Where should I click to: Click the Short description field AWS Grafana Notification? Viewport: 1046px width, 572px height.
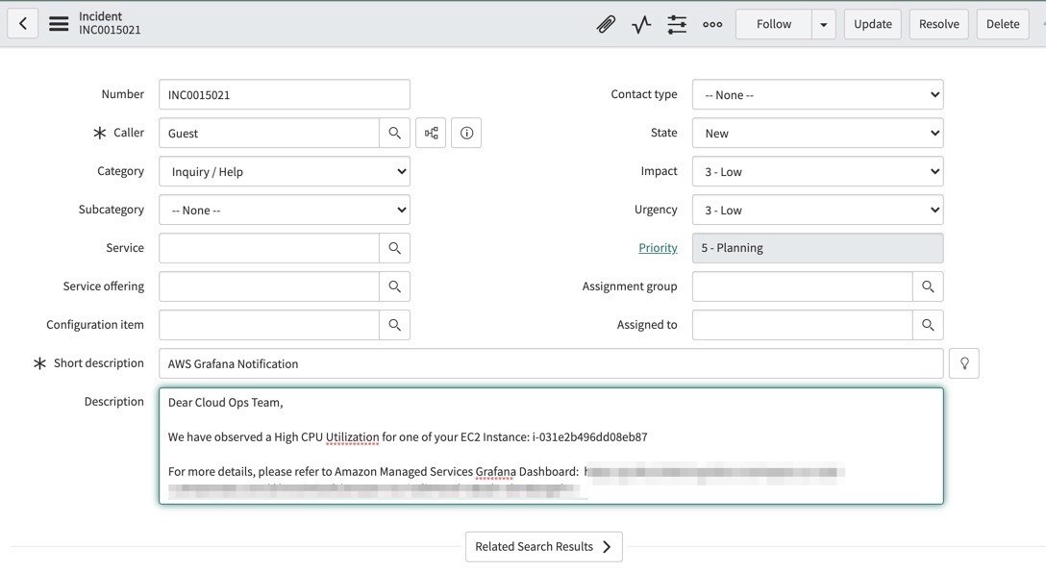pos(551,363)
